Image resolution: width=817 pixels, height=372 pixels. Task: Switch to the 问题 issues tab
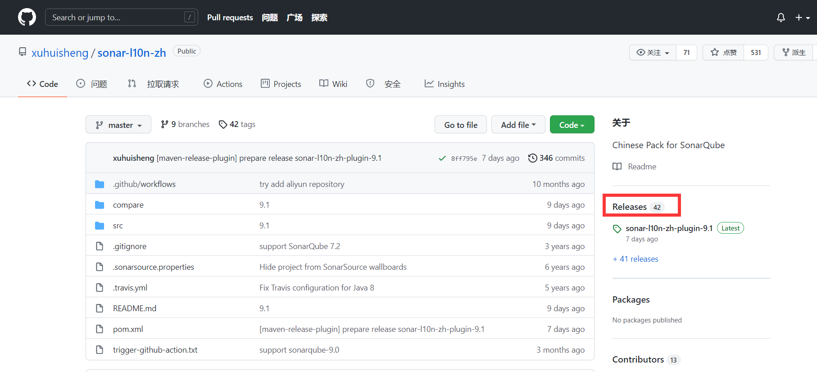pos(92,84)
